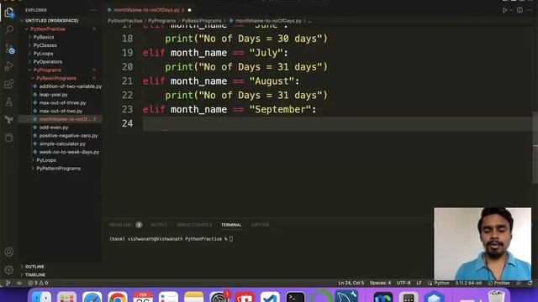This screenshot has width=538, height=302.
Task: Collapse the UNTITLED (WORKSPACE) section
Action: (51, 20)
